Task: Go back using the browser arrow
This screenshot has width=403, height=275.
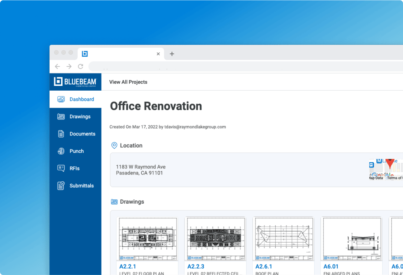Action: (57, 66)
